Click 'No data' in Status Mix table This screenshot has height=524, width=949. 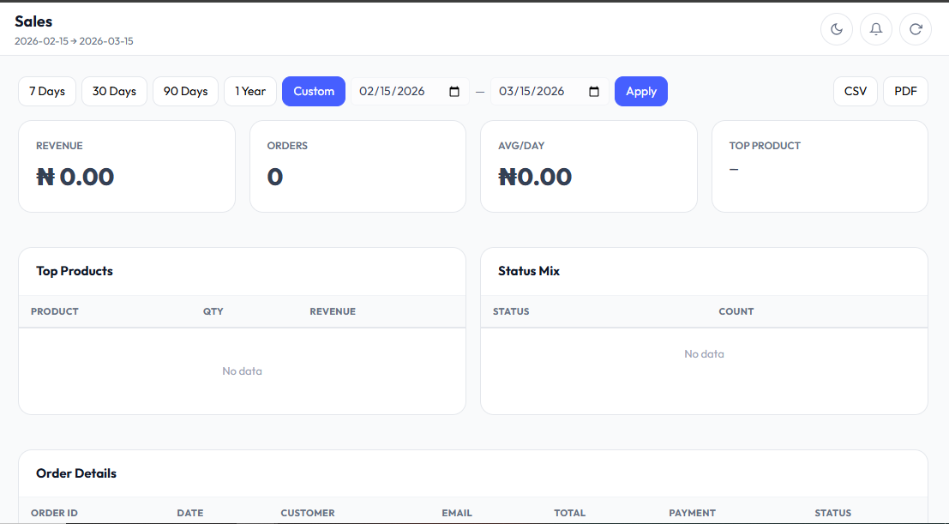[x=704, y=354]
